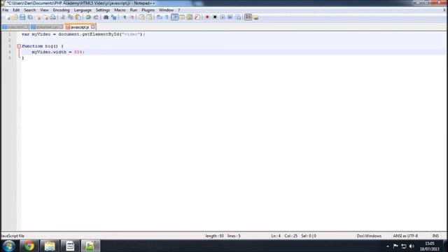Viewport: 448px width, 252px height.
Task: Open Find with the binoculars icon
Action: click(x=106, y=17)
